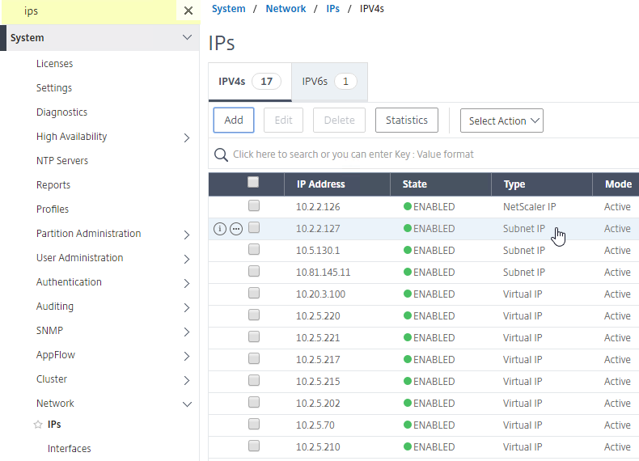This screenshot has height=461, width=639.
Task: Click the Edit button
Action: (x=283, y=121)
